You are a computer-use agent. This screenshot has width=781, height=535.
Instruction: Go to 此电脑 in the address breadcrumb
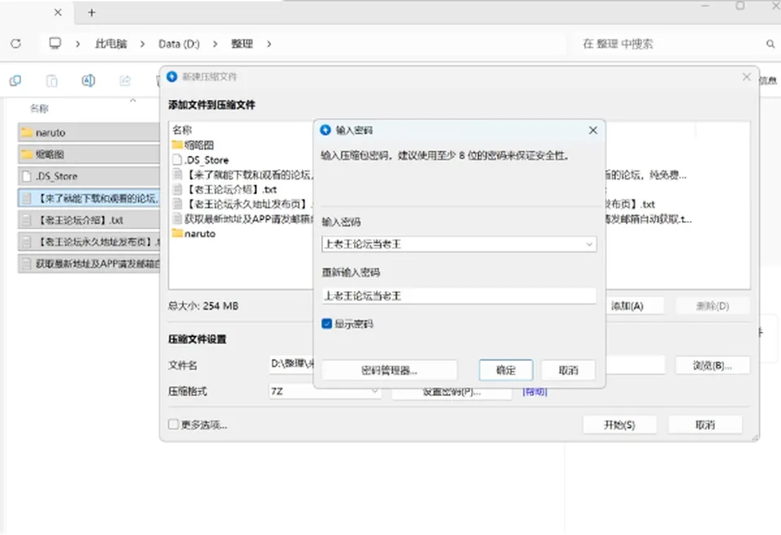pyautogui.click(x=111, y=44)
